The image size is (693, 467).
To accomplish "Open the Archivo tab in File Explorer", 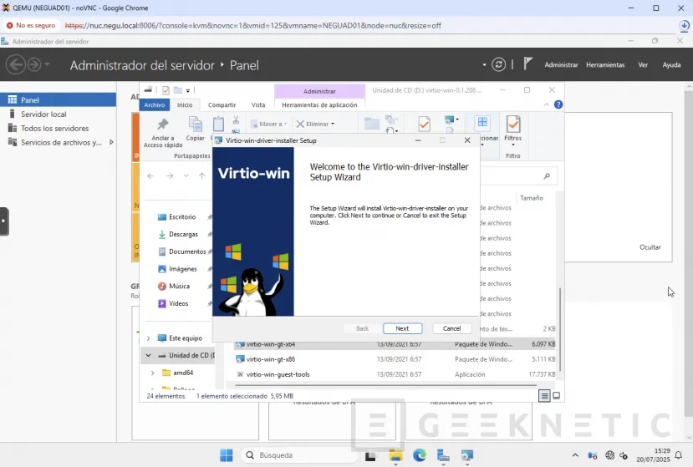I will pyautogui.click(x=155, y=104).
